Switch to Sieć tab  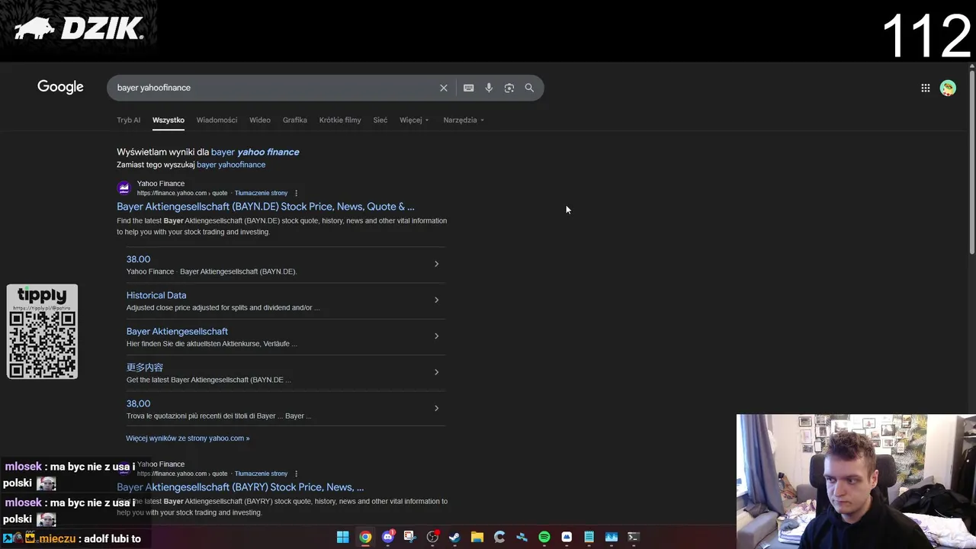pyautogui.click(x=380, y=120)
